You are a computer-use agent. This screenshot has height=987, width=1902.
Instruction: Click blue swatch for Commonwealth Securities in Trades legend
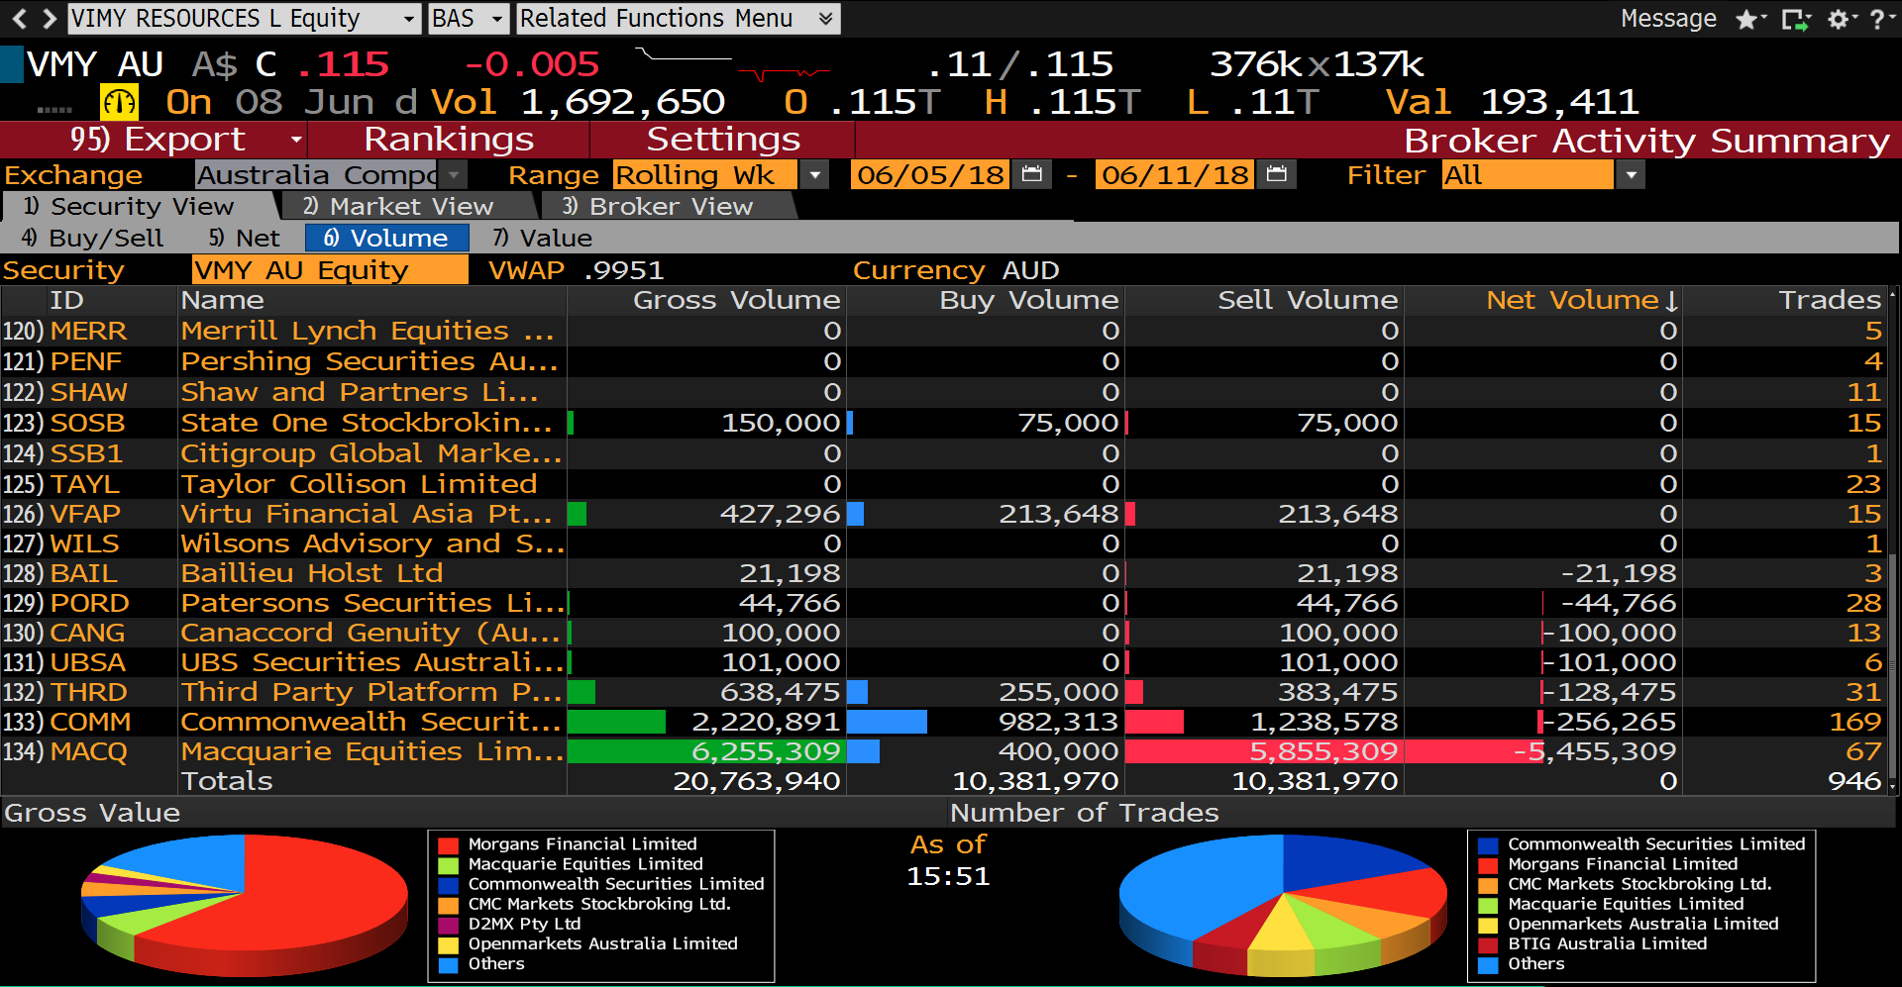(x=1488, y=845)
